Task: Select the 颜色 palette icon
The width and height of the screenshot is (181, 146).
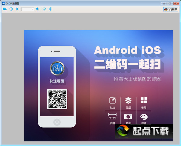Action: (144, 117)
